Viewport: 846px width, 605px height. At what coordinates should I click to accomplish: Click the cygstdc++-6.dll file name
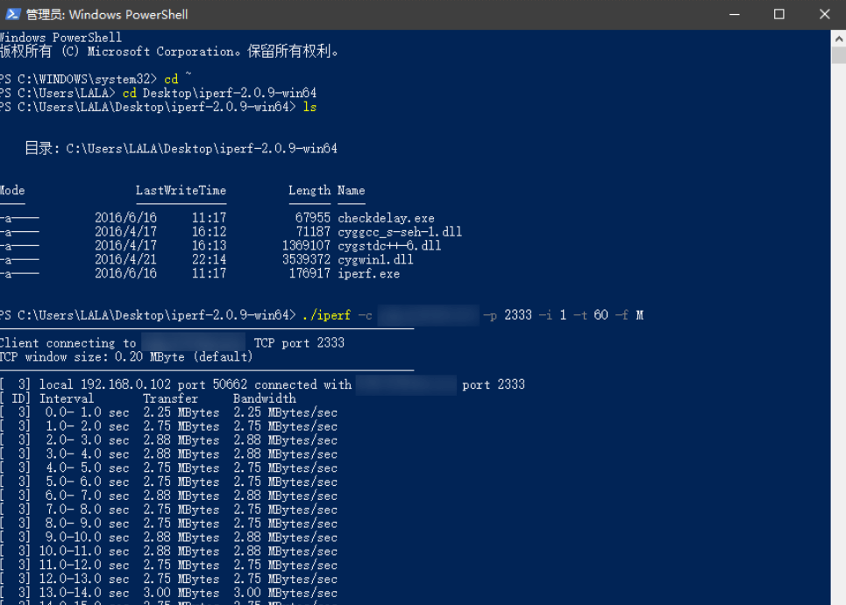tap(389, 246)
